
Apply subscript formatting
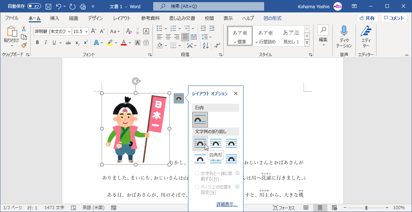click(77, 43)
